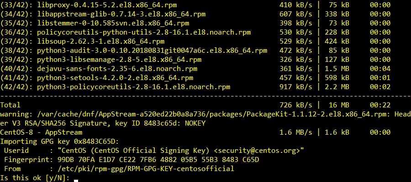Click the 'Is this ok [y/N]:' prompt cursor
This screenshot has width=411, height=182.
coord(76,178)
